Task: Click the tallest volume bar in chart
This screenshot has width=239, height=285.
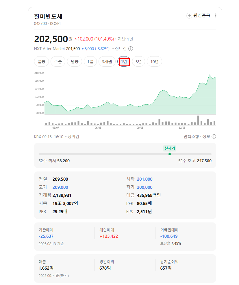Action: (x=198, y=120)
